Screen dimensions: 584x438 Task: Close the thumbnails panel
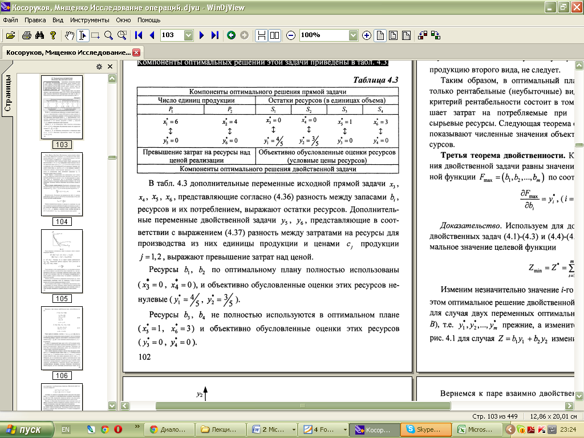point(110,66)
